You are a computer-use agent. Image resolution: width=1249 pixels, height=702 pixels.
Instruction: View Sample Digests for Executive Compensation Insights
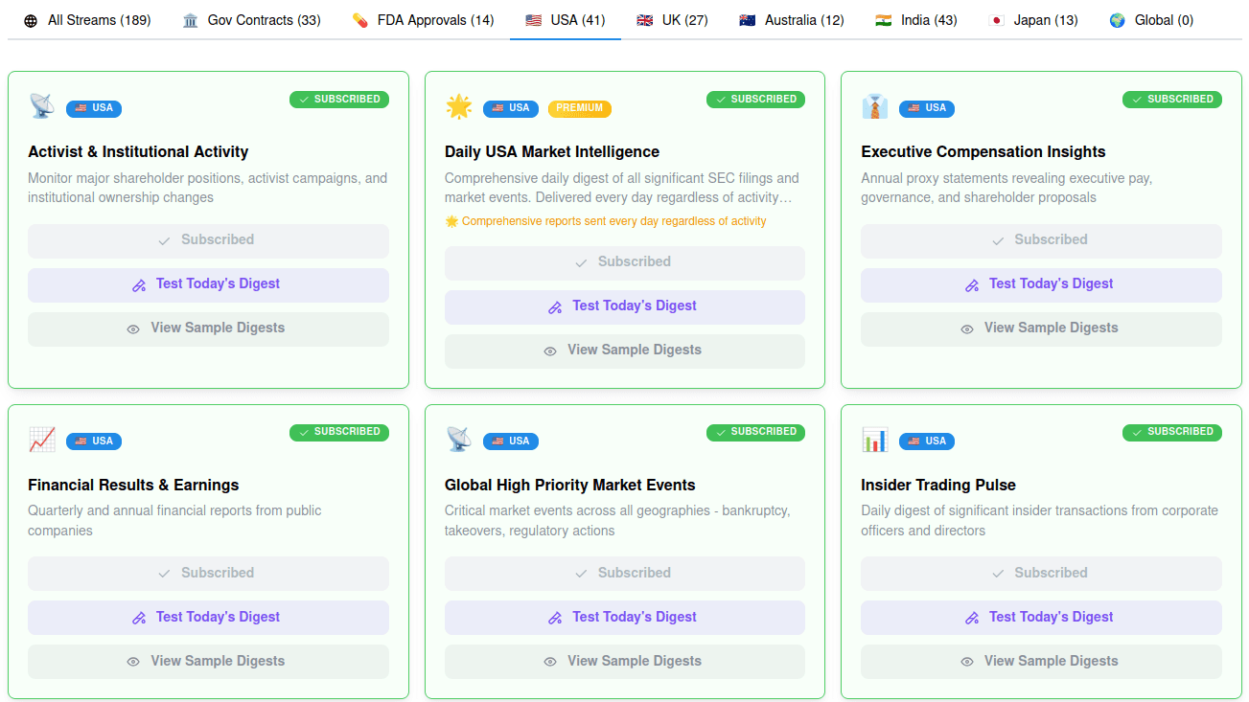1041,327
